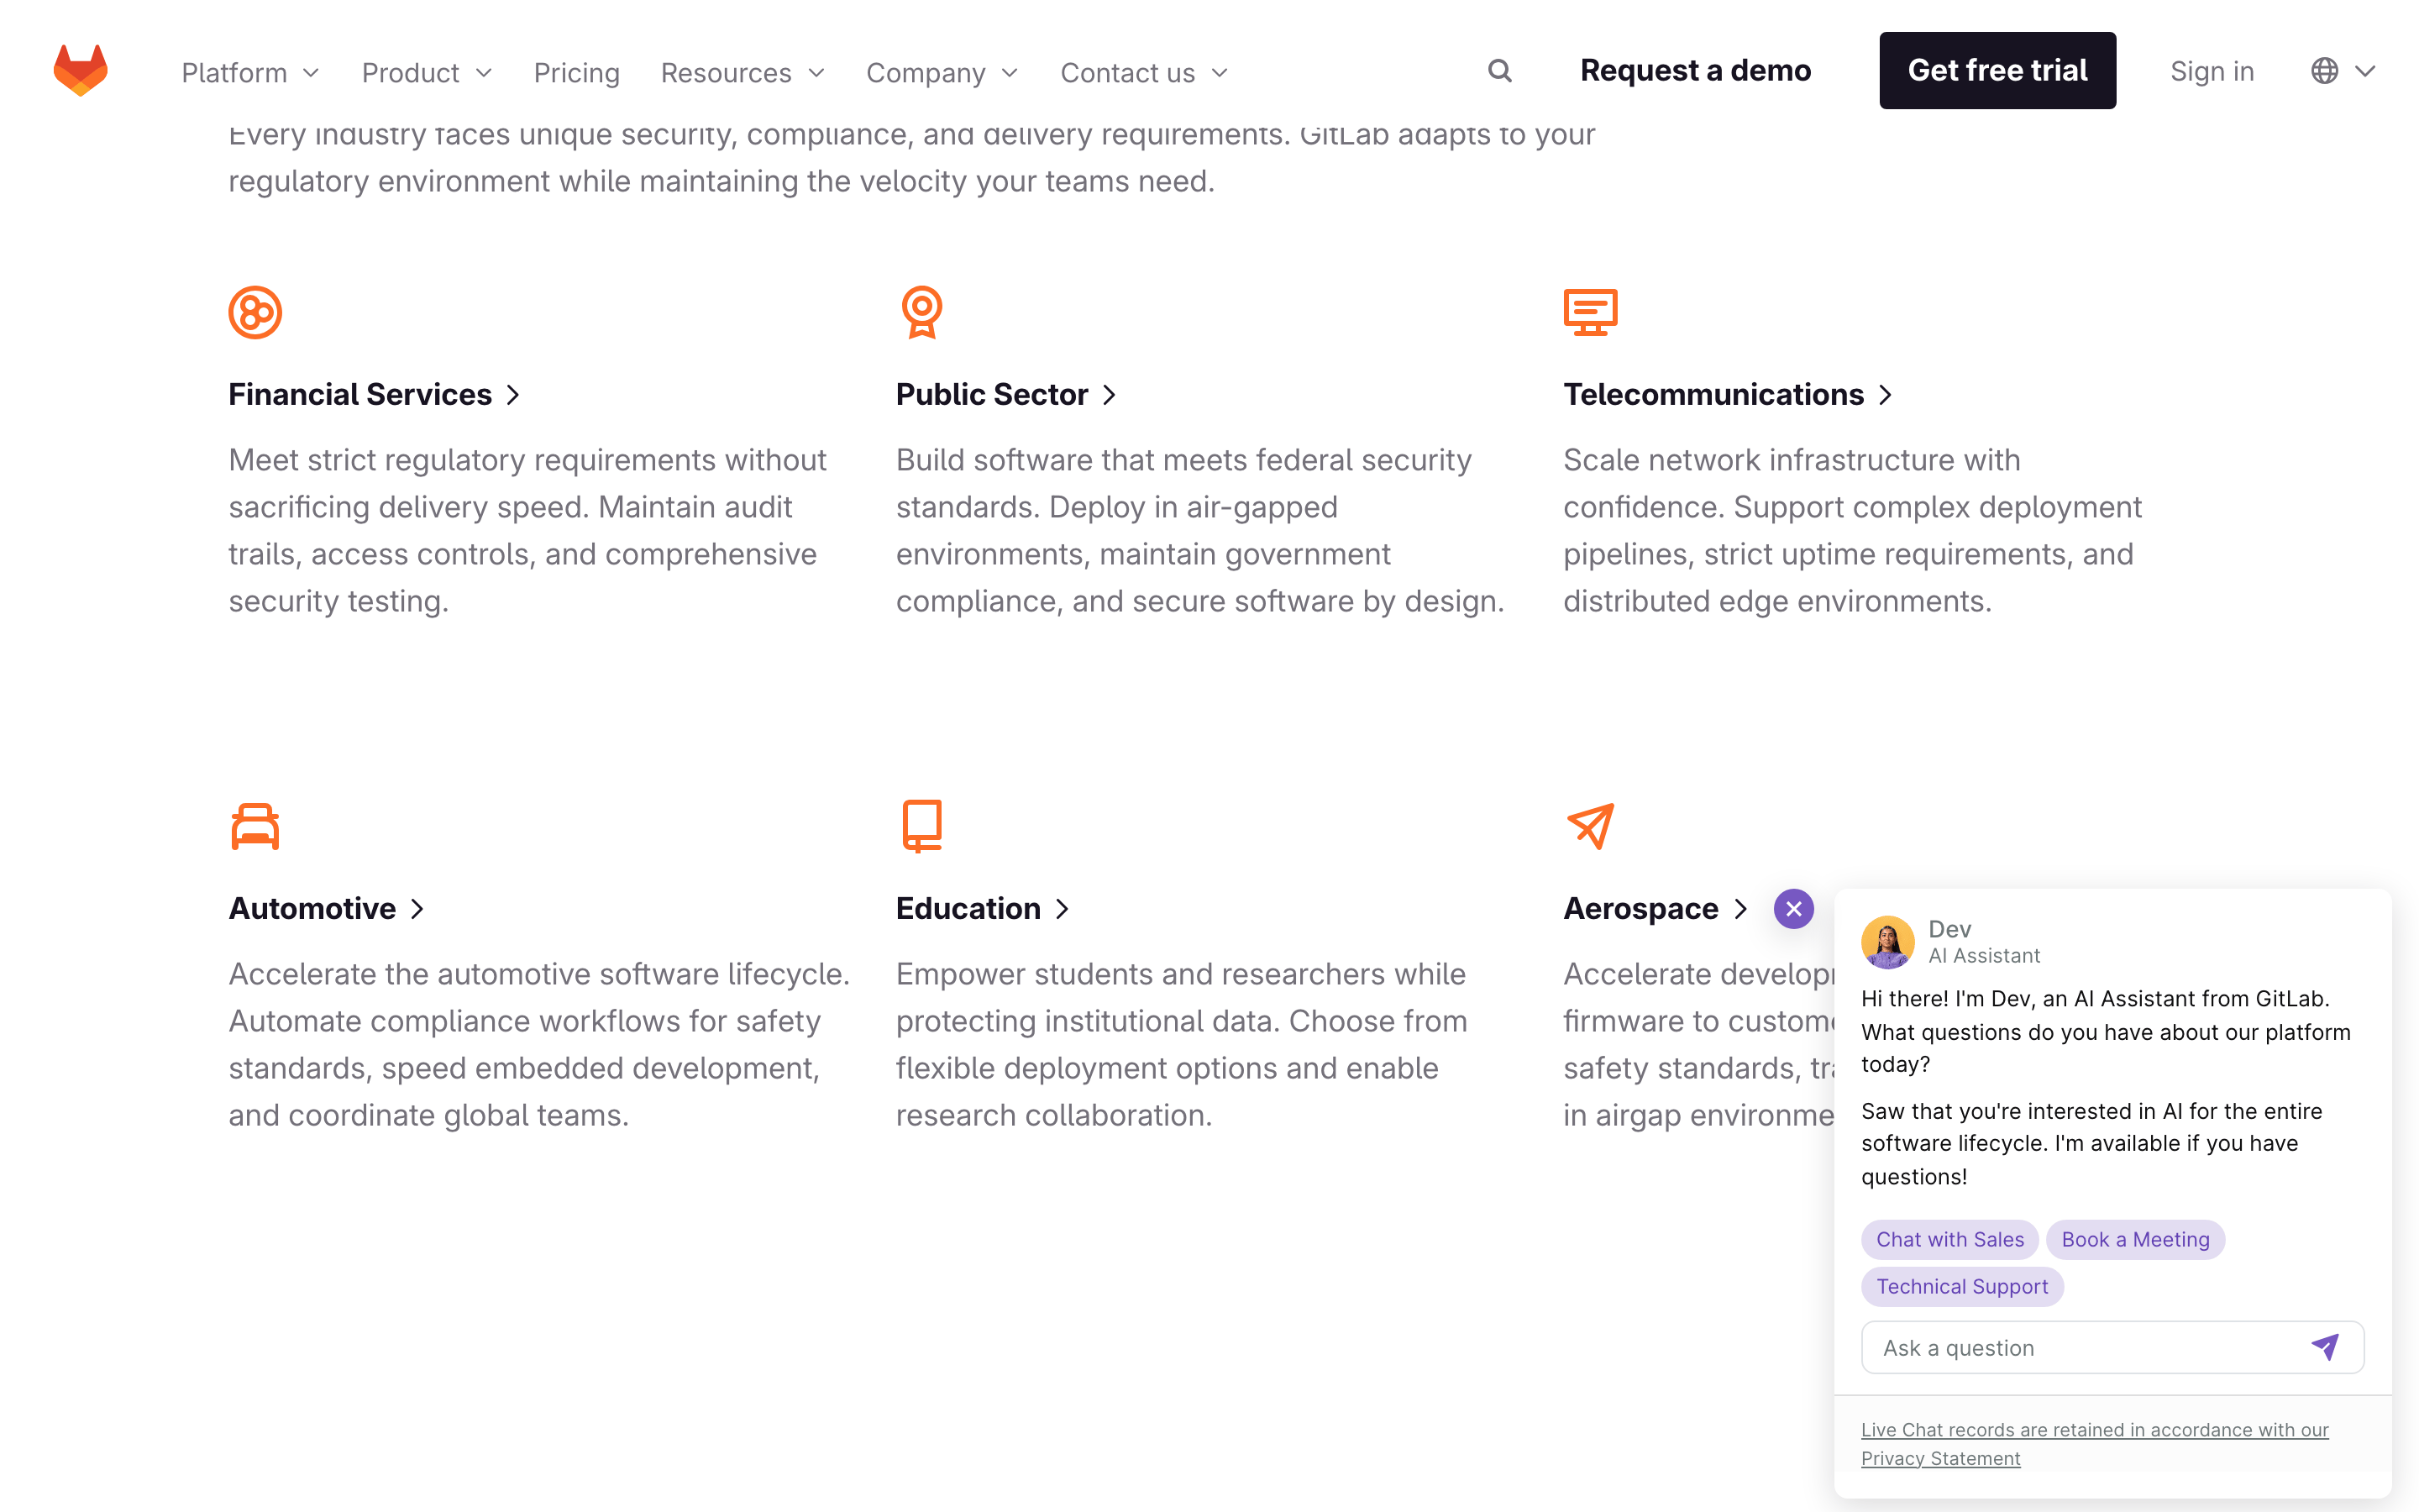
Task: Click the Telecommunications monitor icon
Action: pyautogui.click(x=1590, y=312)
